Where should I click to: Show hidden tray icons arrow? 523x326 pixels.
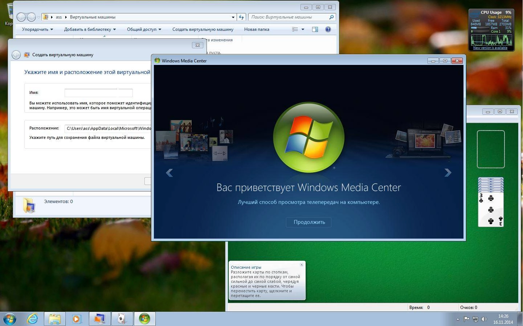coord(458,319)
